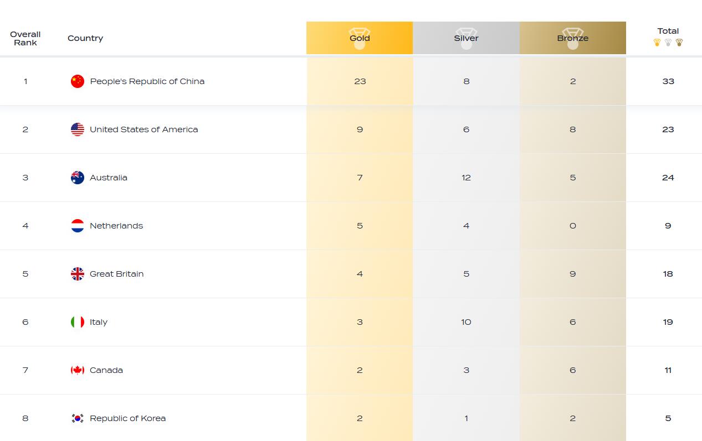Click Italy's total medal count 19
The height and width of the screenshot is (441, 702).
pos(668,322)
